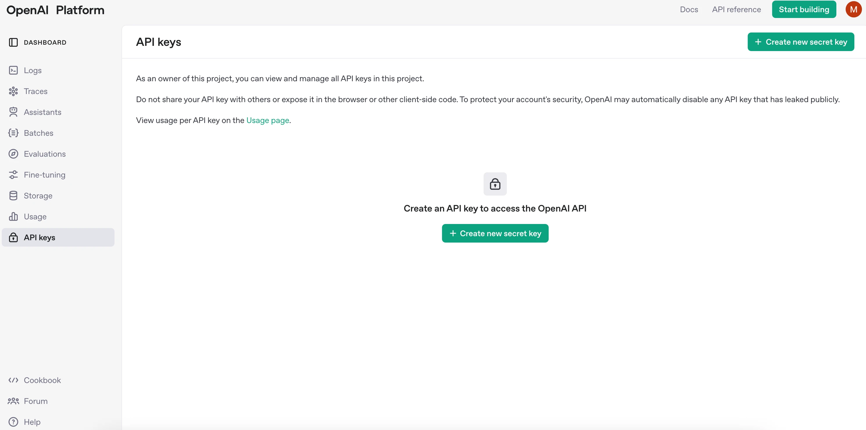The height and width of the screenshot is (430, 866).
Task: Open Assistants via robot icon
Action: pos(13,112)
